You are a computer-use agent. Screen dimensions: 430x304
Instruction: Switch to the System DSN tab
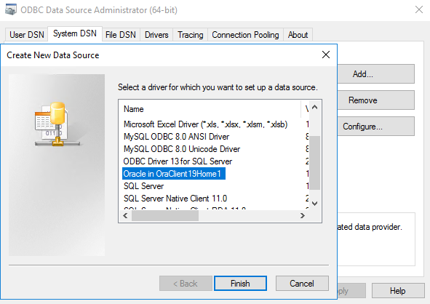point(75,33)
